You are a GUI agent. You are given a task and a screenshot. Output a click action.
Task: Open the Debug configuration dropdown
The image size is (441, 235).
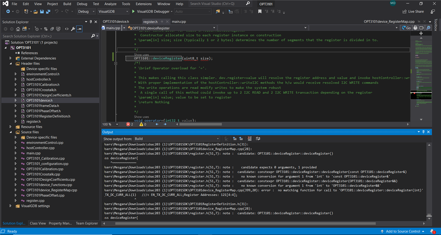coord(86,11)
